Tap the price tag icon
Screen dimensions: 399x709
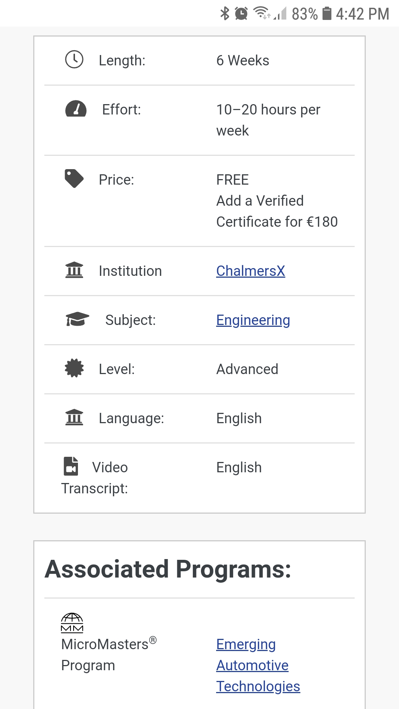[x=74, y=178]
